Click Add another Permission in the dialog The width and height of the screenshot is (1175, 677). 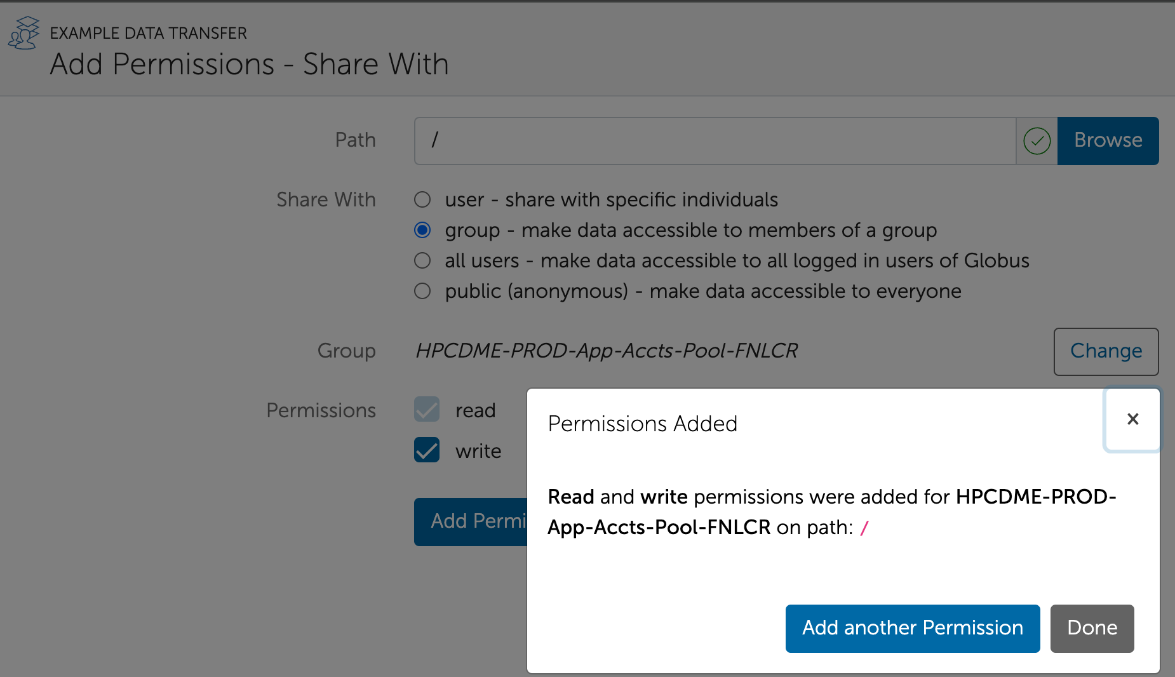click(x=912, y=628)
